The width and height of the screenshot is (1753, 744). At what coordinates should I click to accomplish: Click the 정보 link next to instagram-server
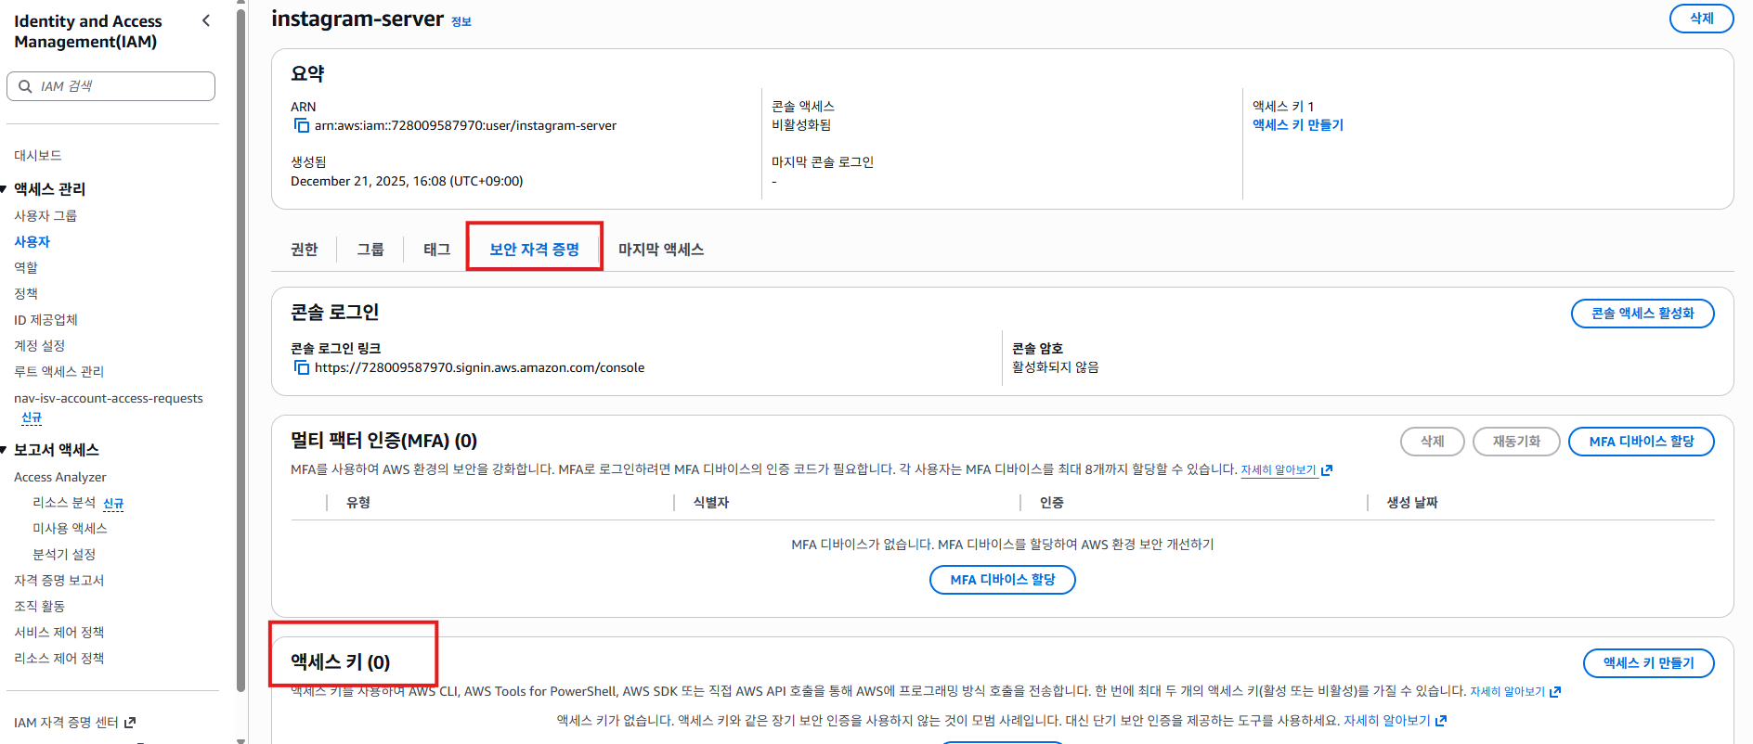[x=461, y=22]
